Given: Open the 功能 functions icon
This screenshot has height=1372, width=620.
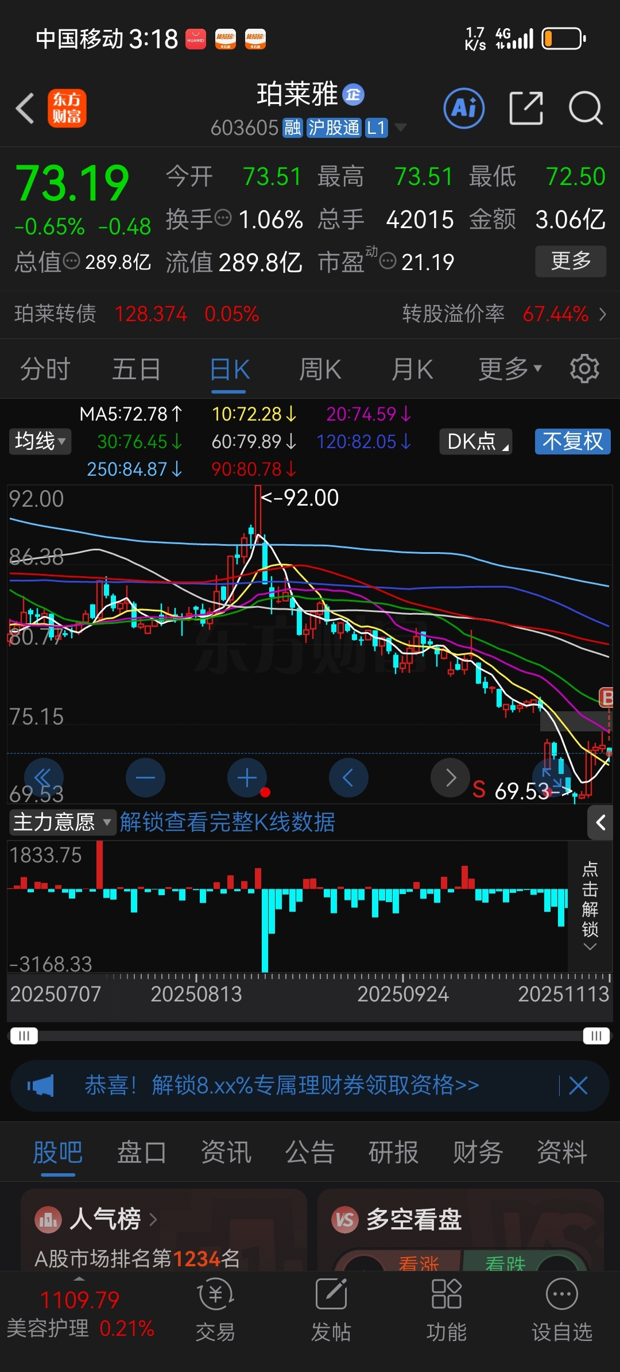Looking at the screenshot, I should click(446, 1311).
